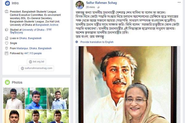
Task: Click the briefcase work icon in Intro
Action: click(6, 12)
